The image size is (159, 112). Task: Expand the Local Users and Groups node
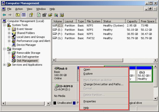[x=9, y=37]
